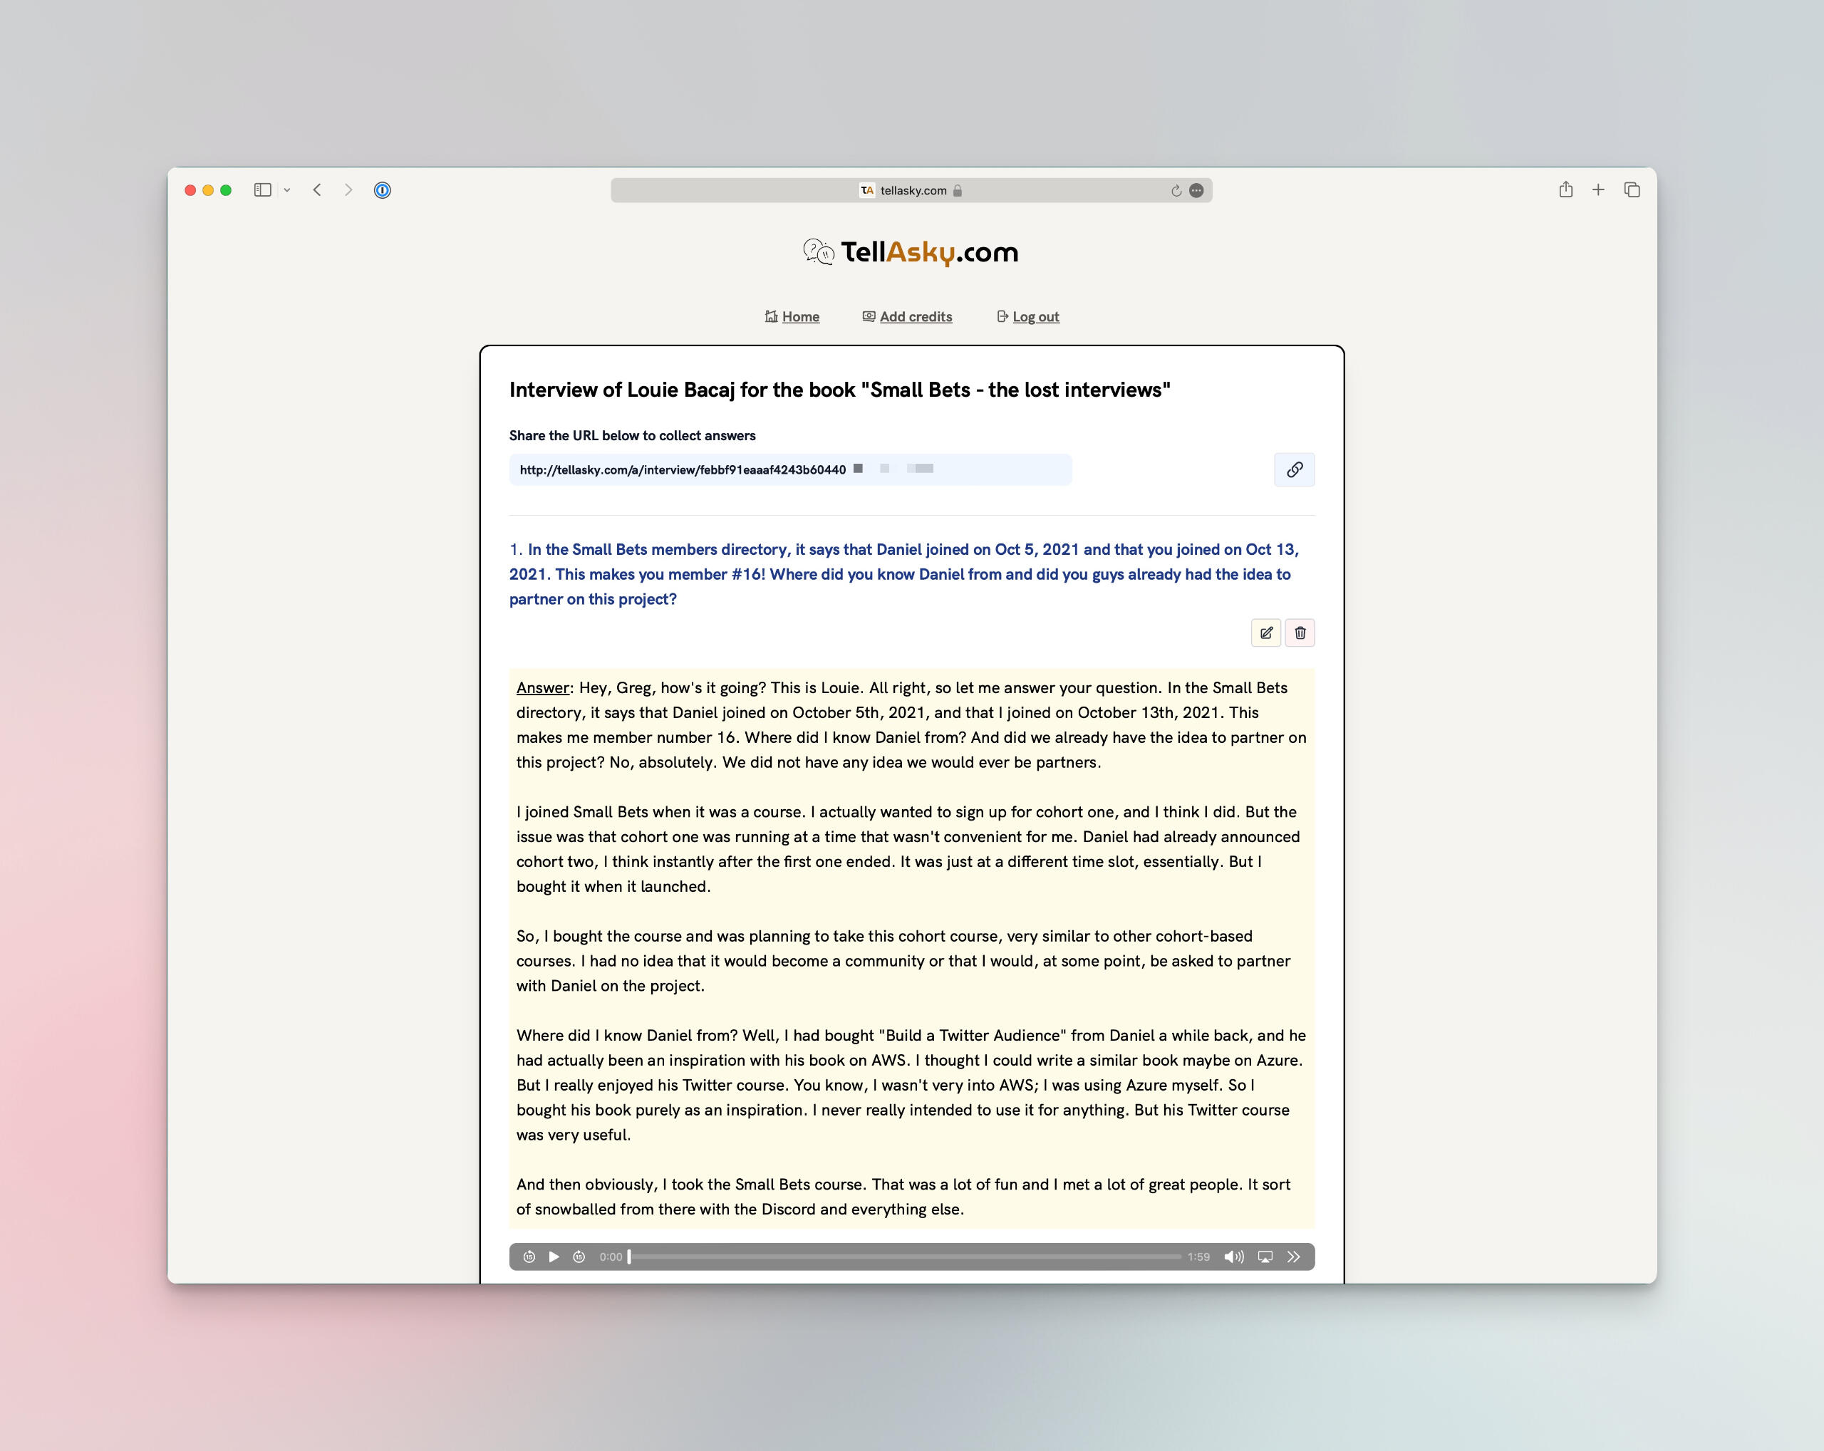Open the Safari share sheet

[x=1566, y=189]
